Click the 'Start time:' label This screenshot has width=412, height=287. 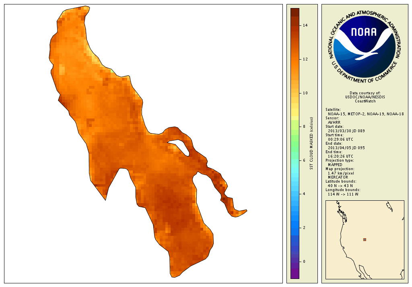(334, 135)
